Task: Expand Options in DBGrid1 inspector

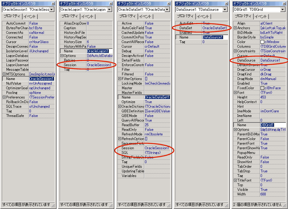Action: click(x=235, y=129)
